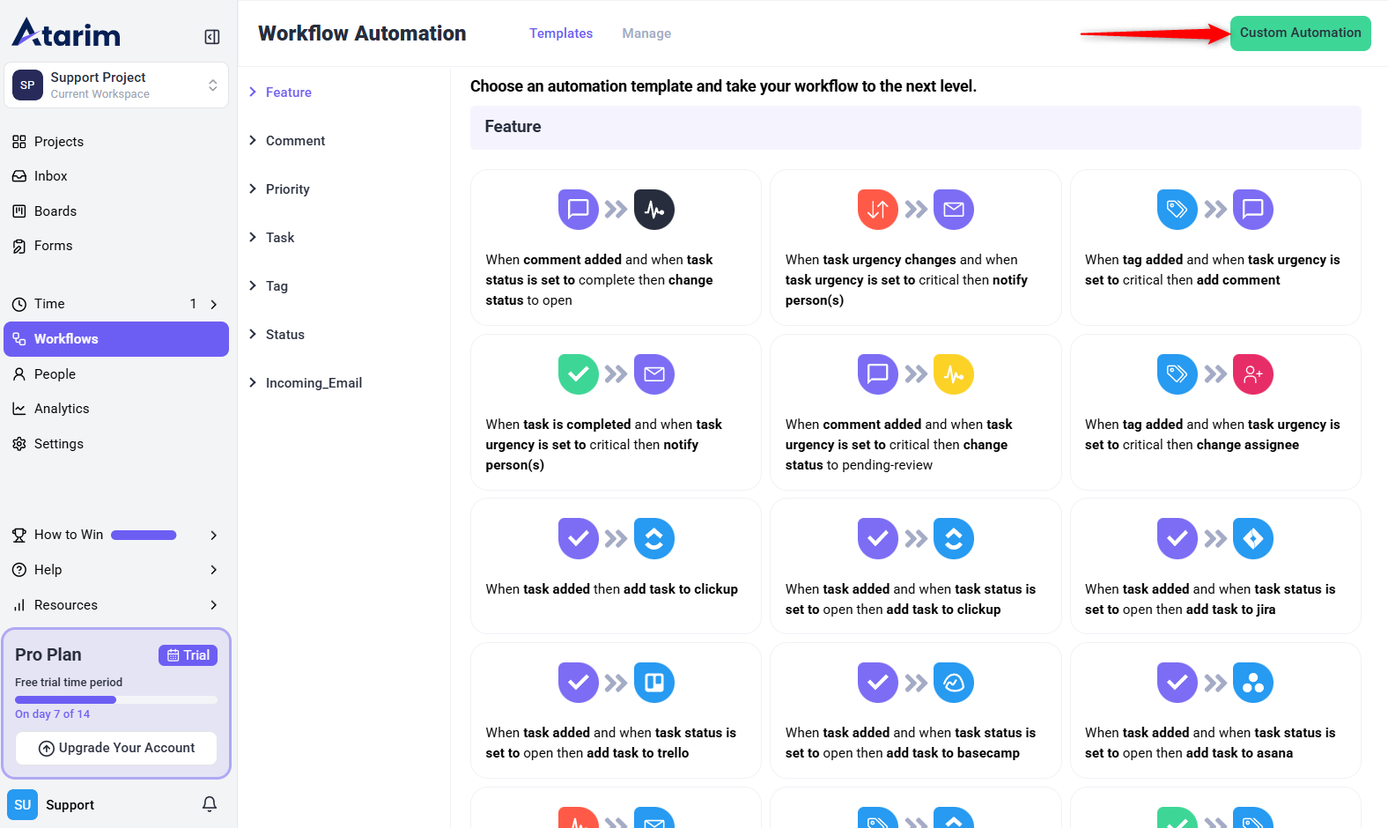Open Settings from the sidebar
Viewport: 1388px width, 828px height.
(58, 444)
